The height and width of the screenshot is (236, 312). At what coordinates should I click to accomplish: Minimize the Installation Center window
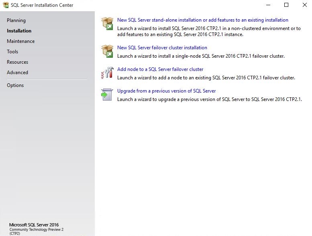(268, 5)
